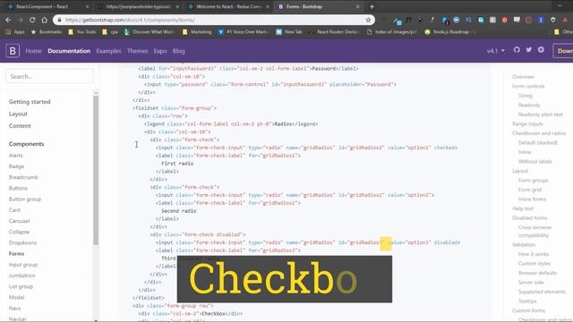Image resolution: width=573 pixels, height=322 pixels.
Task: Open Bootstrap GitHub icon in navbar
Action: coord(517,50)
